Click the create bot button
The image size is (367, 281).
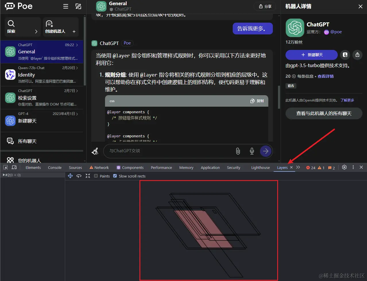[61, 27]
